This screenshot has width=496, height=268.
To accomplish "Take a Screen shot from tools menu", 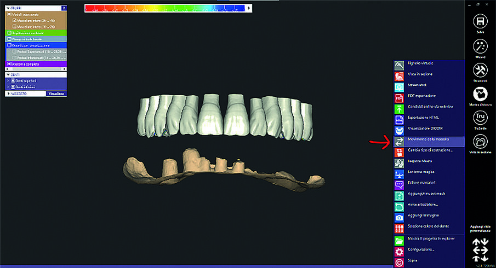I will pos(429,87).
